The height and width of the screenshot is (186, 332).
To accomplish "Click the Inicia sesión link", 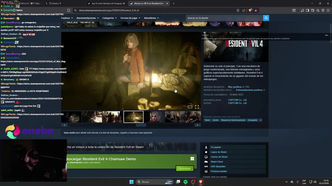I will 70,133.
